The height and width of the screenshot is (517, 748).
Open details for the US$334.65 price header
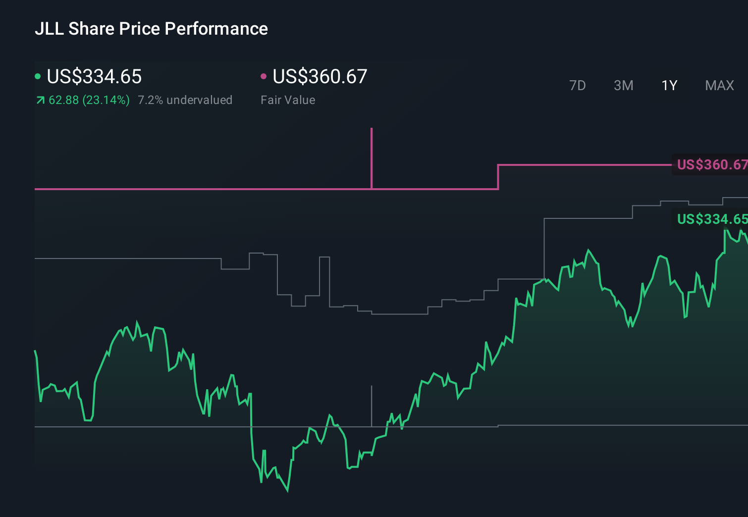coord(94,77)
